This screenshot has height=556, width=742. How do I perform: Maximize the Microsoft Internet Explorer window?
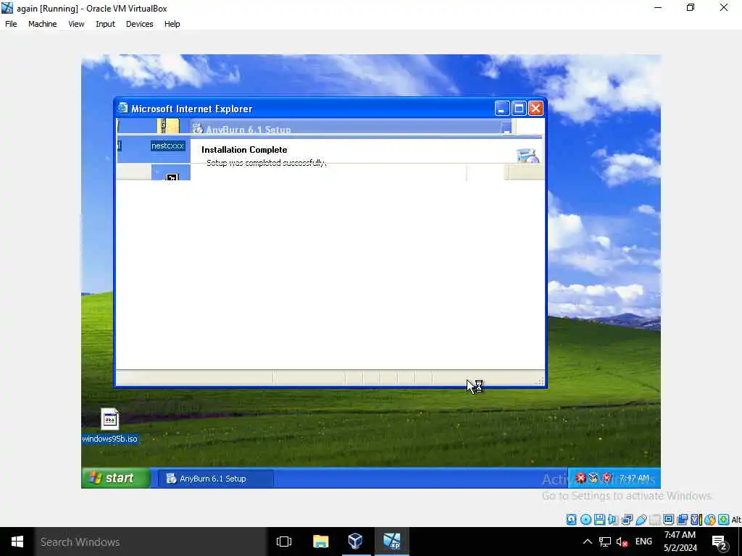[x=519, y=109]
